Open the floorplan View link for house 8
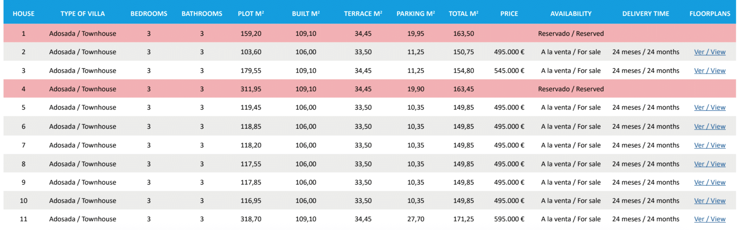 pyautogui.click(x=709, y=164)
